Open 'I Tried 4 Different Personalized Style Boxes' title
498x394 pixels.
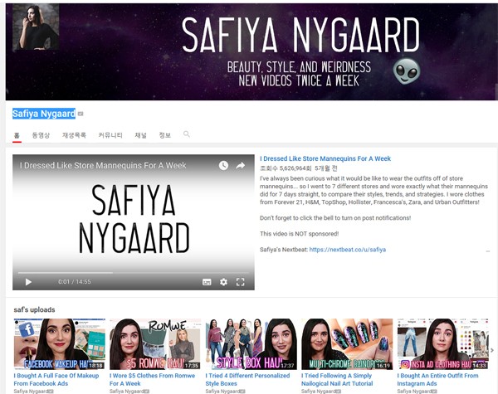click(x=247, y=379)
